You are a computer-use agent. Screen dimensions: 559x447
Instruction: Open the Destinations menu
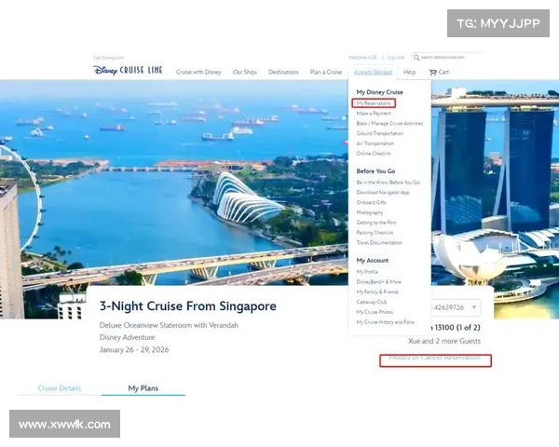(x=283, y=72)
